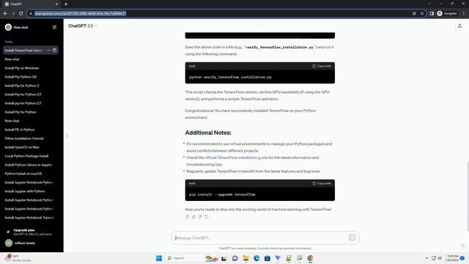Open Install Pip Python 3.6 chat

(x=21, y=77)
